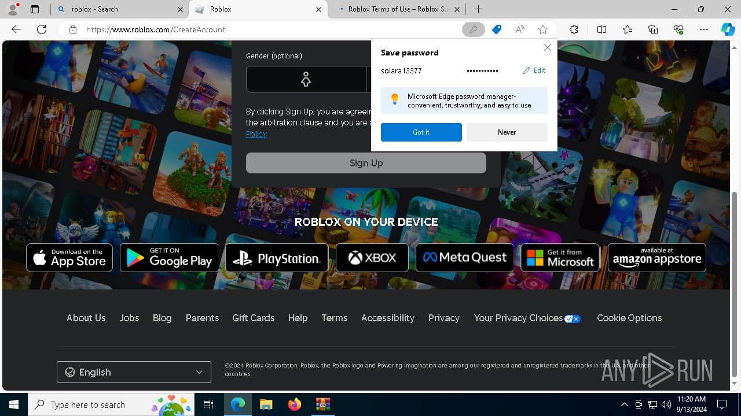Open the Meta Quest badge
Screen dimensions: 741x416
pos(464,258)
